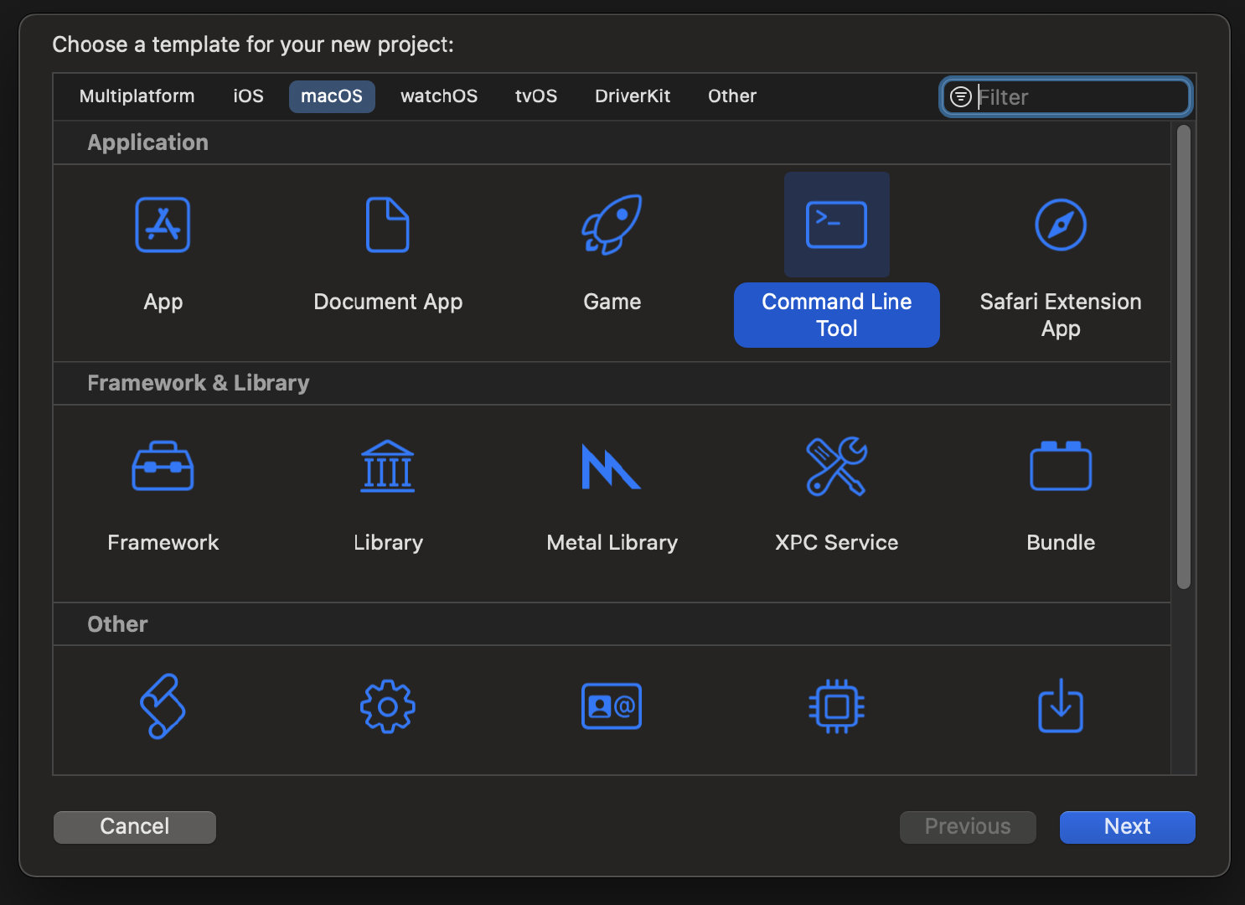Select the App template icon
Viewport: 1245px width, 905px height.
click(x=163, y=225)
